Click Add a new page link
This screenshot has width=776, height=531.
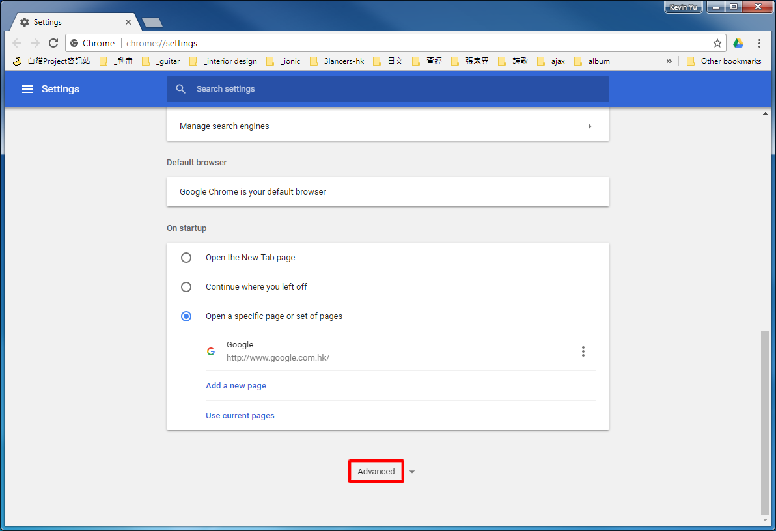[236, 385]
